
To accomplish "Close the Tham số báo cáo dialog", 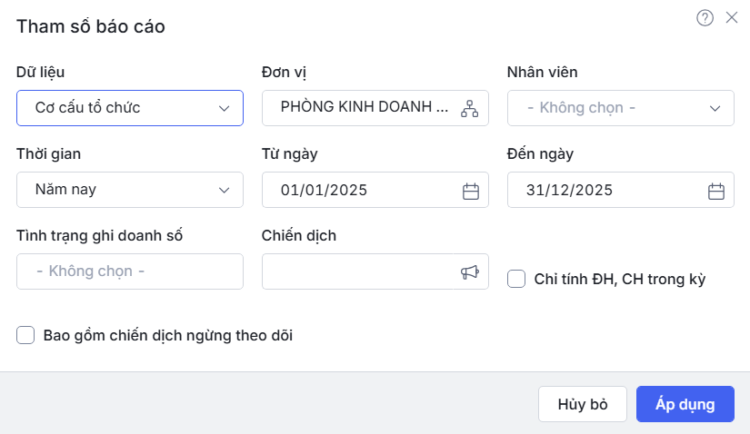I will [x=732, y=17].
